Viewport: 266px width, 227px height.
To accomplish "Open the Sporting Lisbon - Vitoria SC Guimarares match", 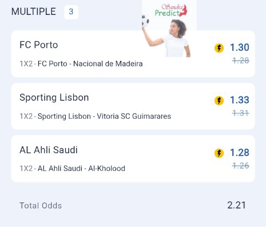I will 104,116.
